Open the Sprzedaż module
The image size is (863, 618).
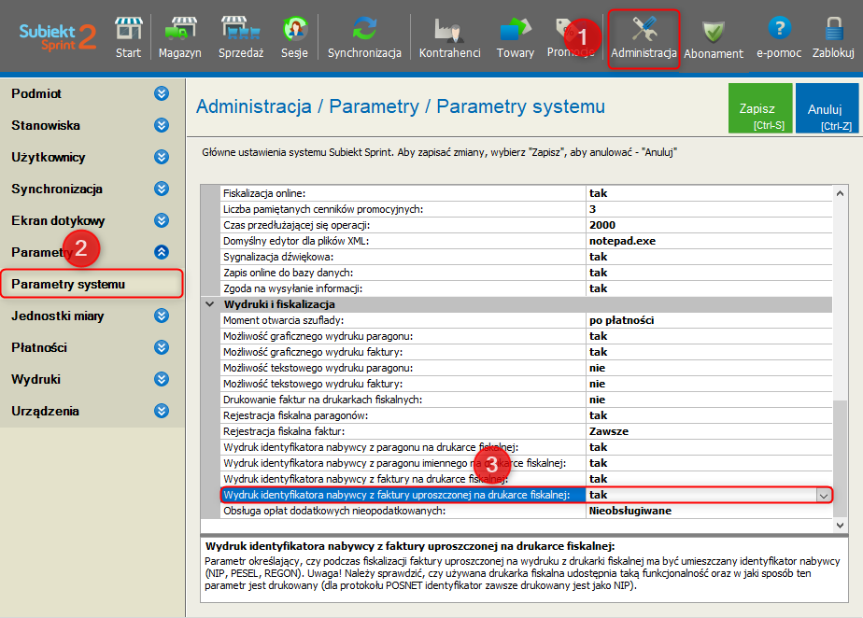[240, 37]
